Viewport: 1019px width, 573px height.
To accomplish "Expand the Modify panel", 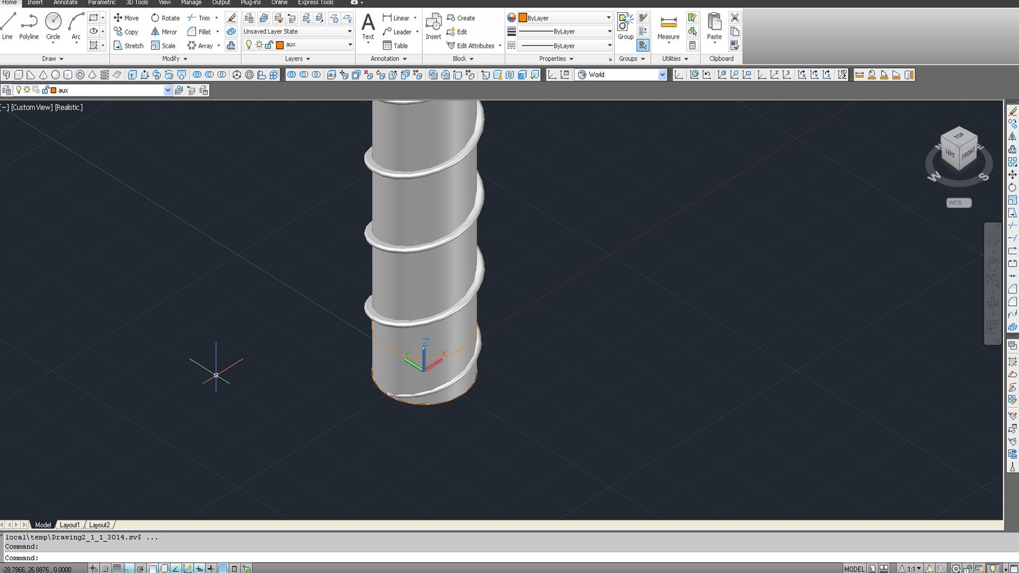I will (175, 59).
